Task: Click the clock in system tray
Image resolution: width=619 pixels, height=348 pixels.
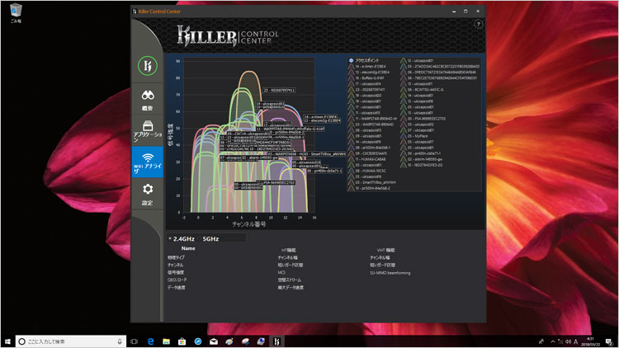Action: click(x=592, y=340)
